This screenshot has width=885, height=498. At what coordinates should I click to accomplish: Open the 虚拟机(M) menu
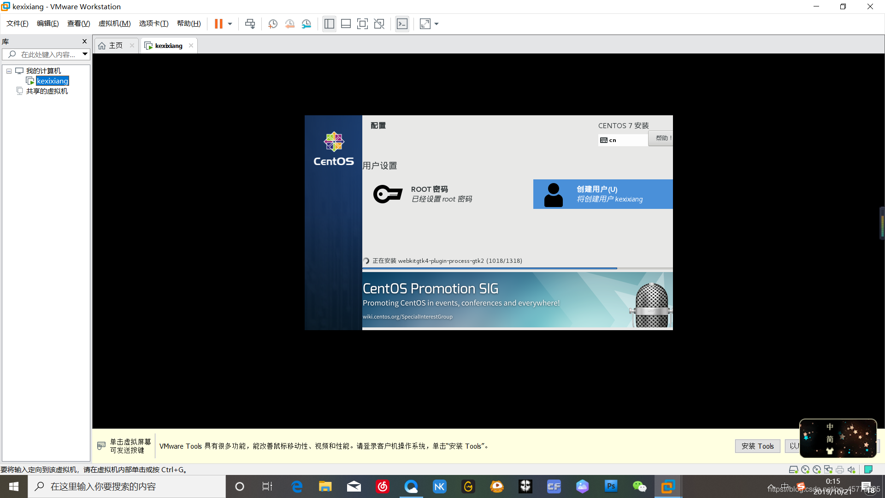click(114, 24)
